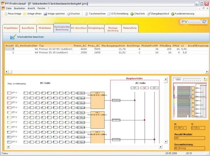Open the Ansicht menu
Screen dimensions: 210x156
coord(31,8)
